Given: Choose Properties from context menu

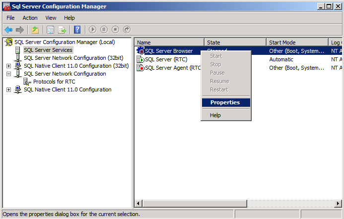Looking at the screenshot, I should (226, 102).
